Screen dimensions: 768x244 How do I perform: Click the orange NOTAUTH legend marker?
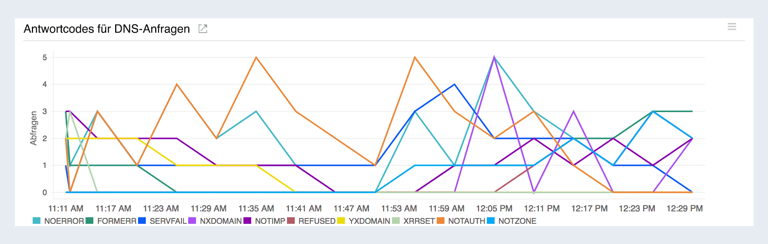point(441,221)
